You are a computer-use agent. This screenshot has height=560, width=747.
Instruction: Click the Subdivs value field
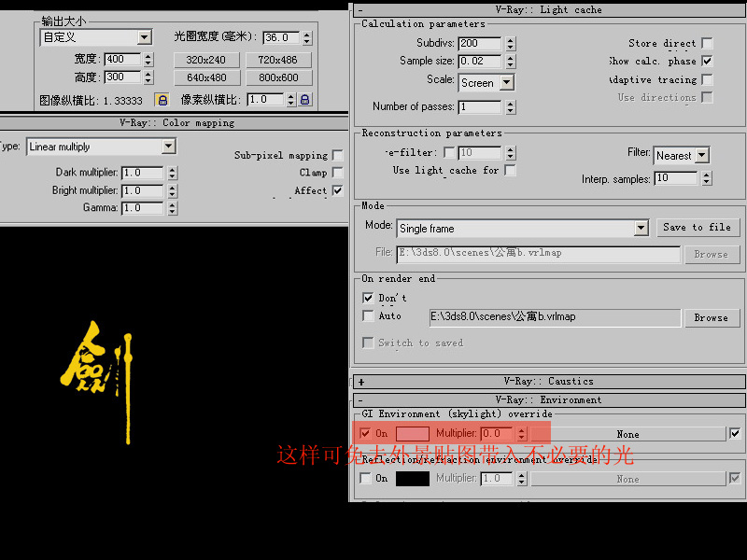tap(480, 44)
